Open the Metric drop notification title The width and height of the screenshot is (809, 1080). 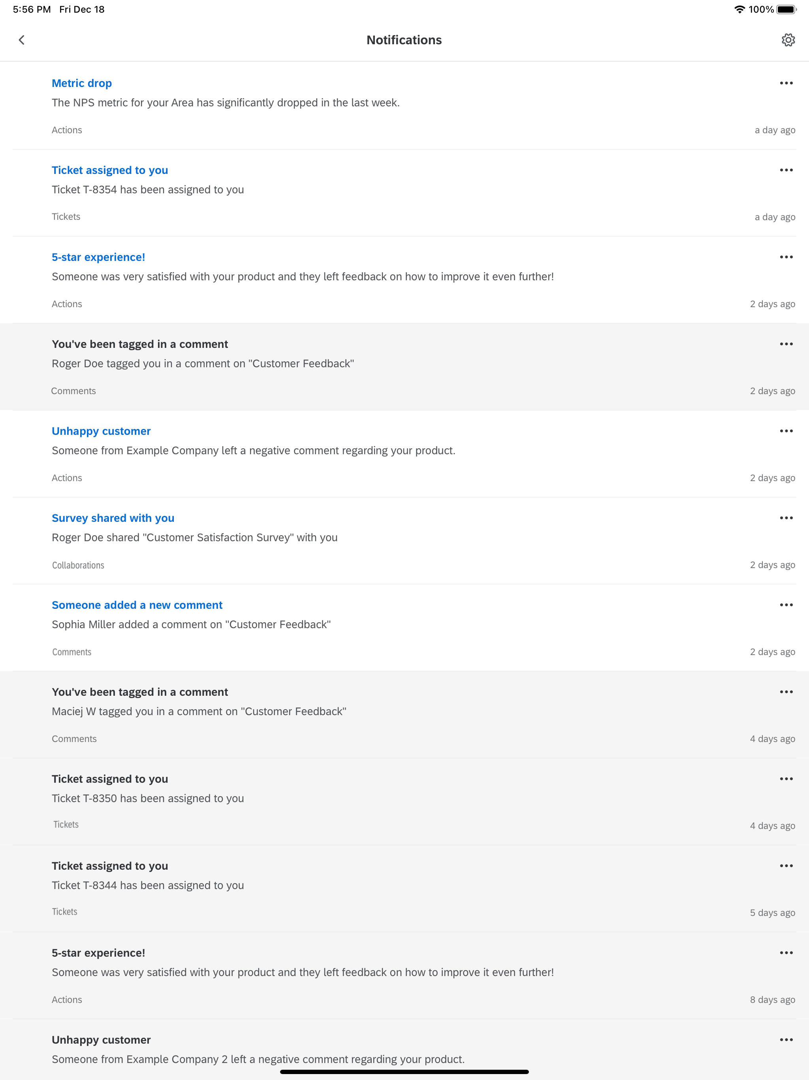click(82, 83)
